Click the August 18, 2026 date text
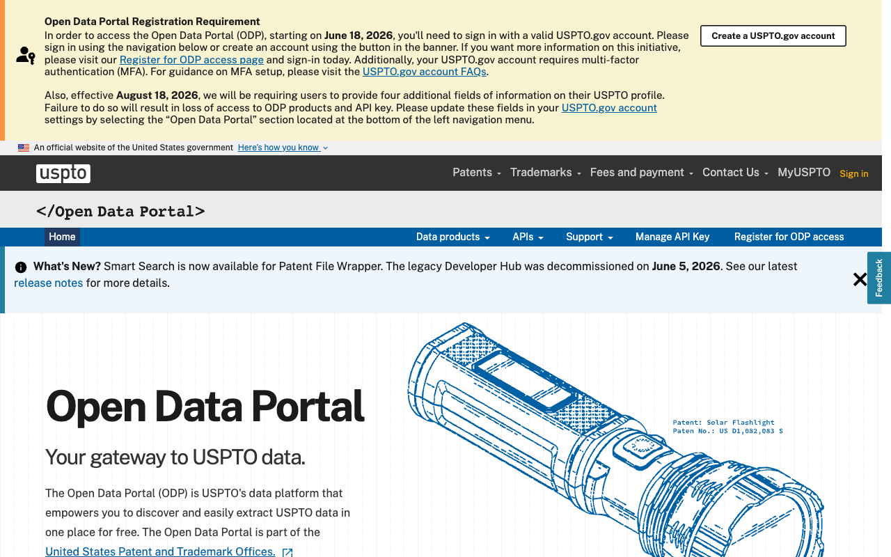 [x=157, y=95]
